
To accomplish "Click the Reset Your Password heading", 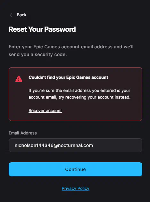I will pyautogui.click(x=42, y=29).
